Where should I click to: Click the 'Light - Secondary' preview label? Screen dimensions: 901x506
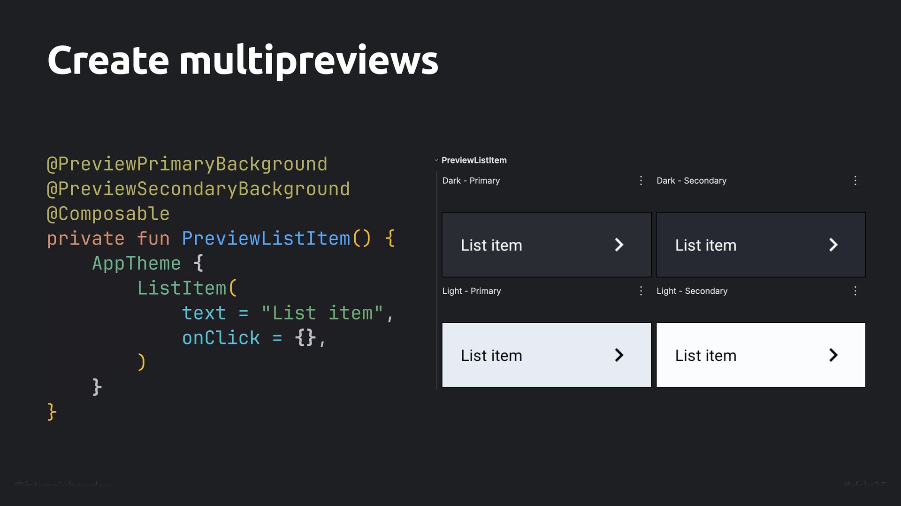tap(692, 291)
